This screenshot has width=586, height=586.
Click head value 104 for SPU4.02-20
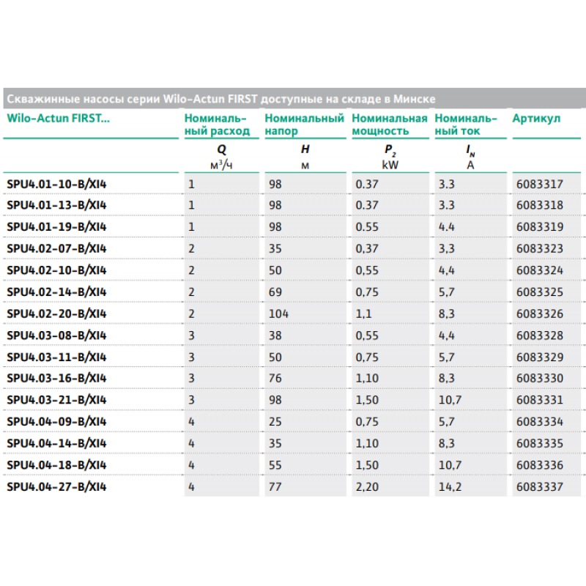tap(278, 314)
